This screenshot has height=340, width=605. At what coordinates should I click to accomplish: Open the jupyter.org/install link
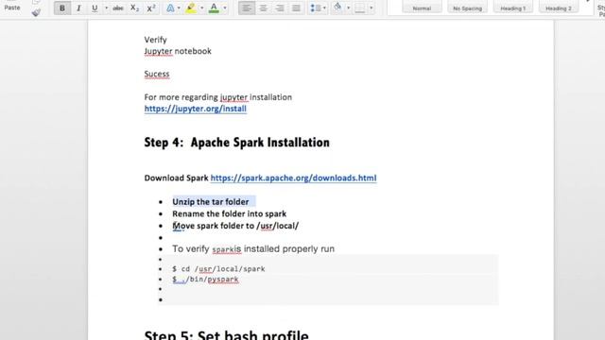pyautogui.click(x=196, y=109)
